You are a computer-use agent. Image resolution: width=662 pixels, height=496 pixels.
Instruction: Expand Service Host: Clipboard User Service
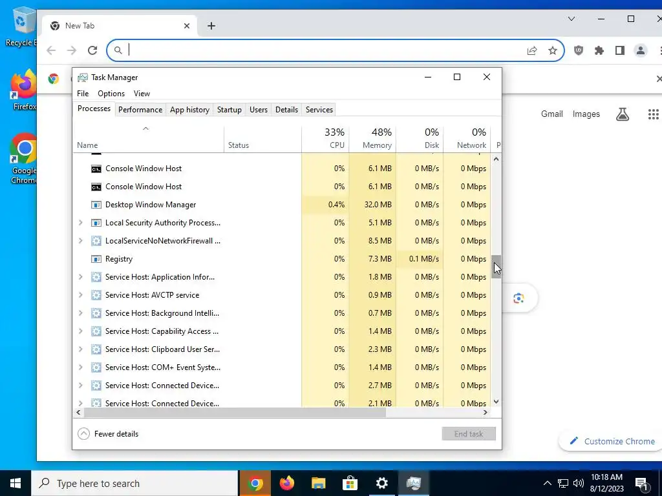81,349
